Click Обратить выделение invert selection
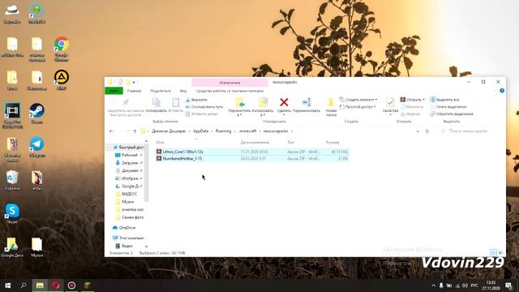Image resolution: width=519 pixels, height=292 pixels. [x=452, y=114]
